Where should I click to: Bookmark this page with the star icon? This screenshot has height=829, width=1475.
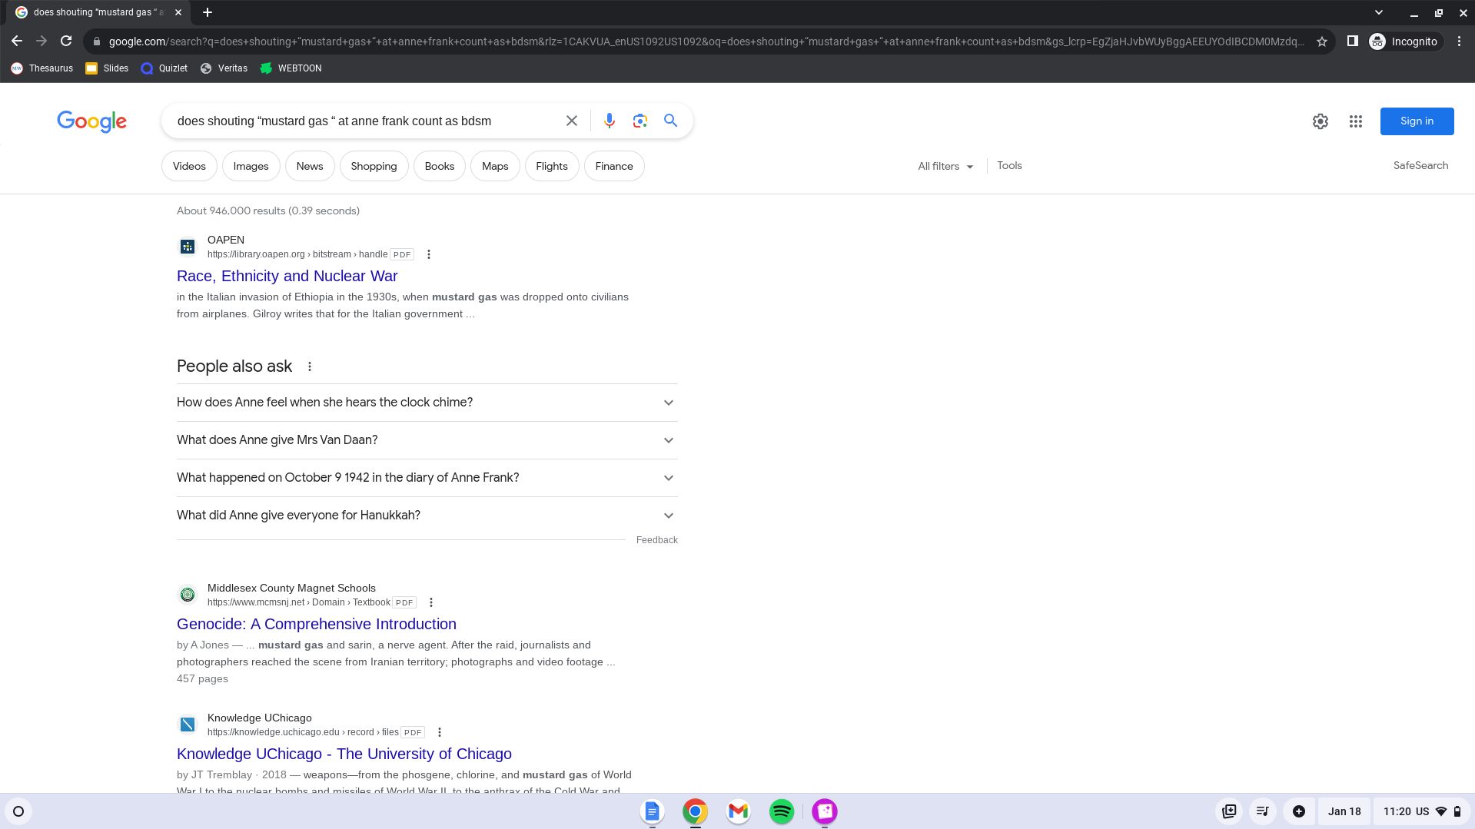(x=1321, y=41)
